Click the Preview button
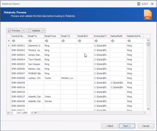The width and height of the screenshot is (157, 131). 14,30
